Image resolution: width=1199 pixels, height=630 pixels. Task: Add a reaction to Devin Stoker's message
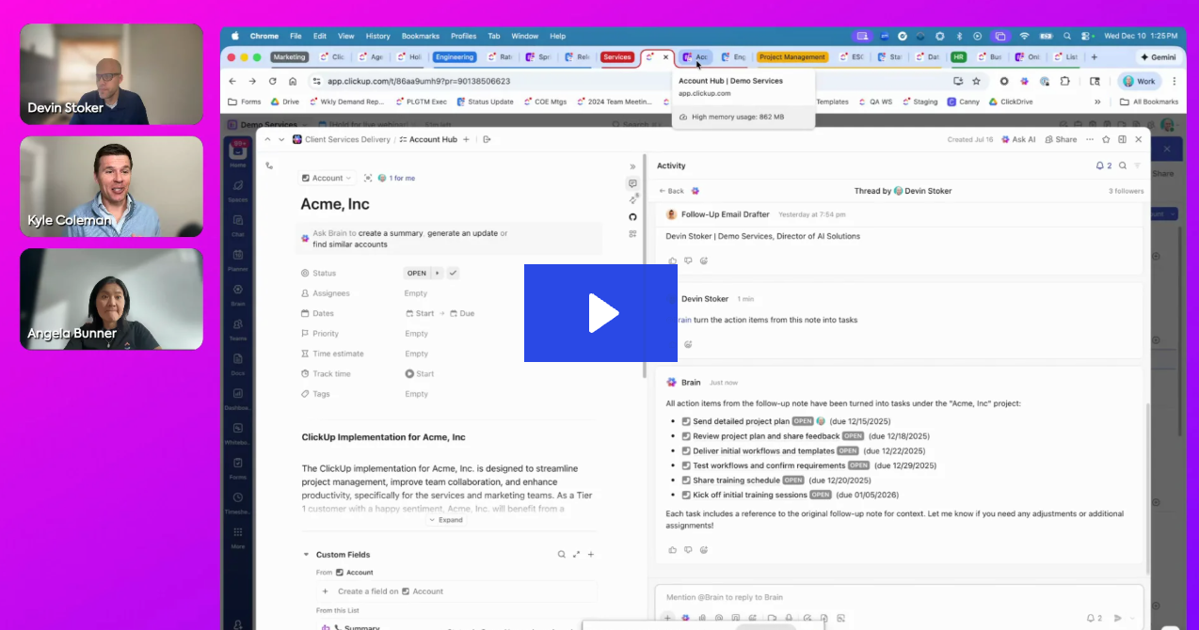pyautogui.click(x=688, y=344)
